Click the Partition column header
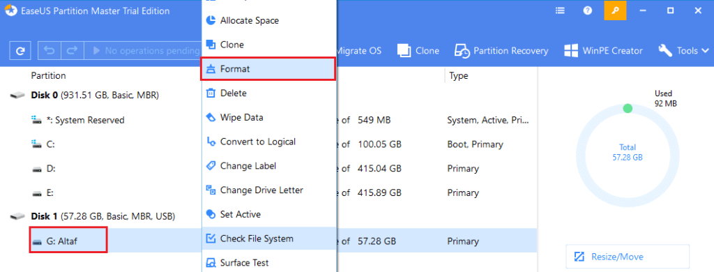Screen dimensions: 714x272 pyautogui.click(x=48, y=75)
